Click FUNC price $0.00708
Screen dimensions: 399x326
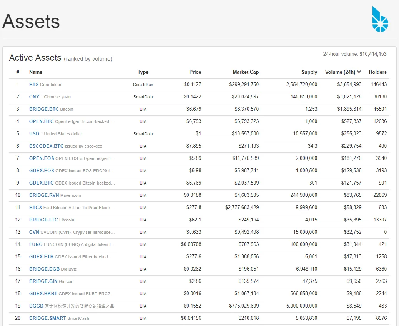191,244
